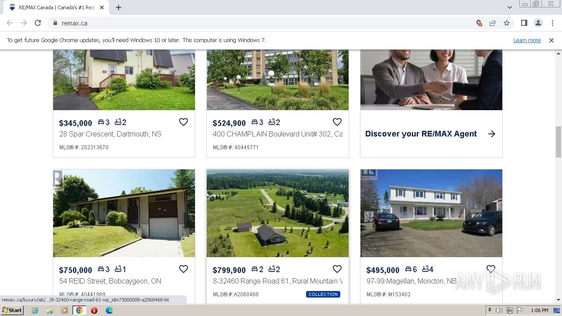Reload the page with the refresh icon
The image size is (562, 316).
pos(38,23)
